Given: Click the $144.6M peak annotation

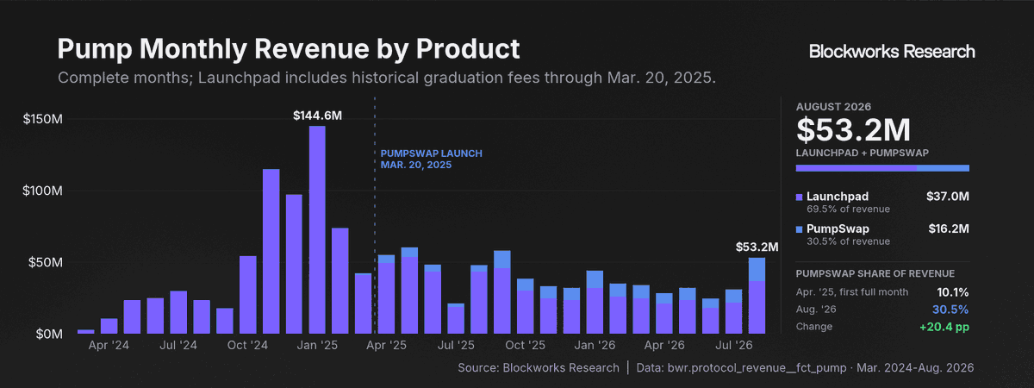Looking at the screenshot, I should pos(317,115).
